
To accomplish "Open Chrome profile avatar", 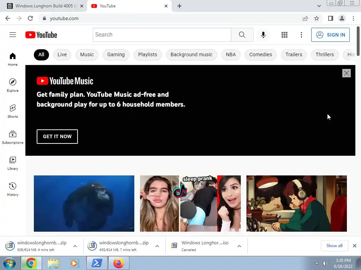I will pyautogui.click(x=342, y=18).
